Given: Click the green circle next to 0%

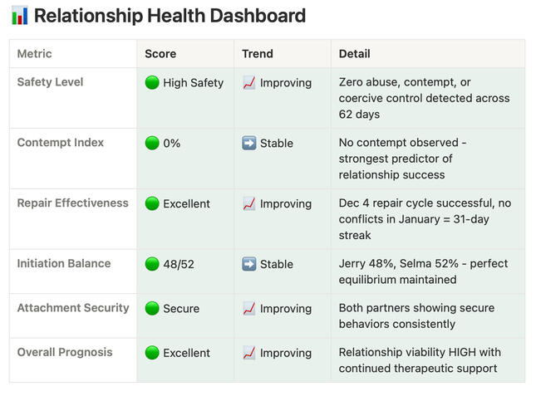Looking at the screenshot, I should click(x=152, y=143).
